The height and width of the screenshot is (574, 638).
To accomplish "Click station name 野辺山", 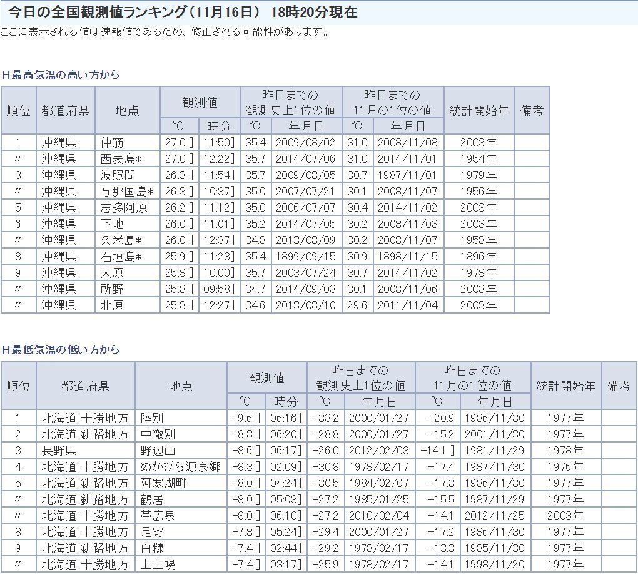I will click(158, 451).
